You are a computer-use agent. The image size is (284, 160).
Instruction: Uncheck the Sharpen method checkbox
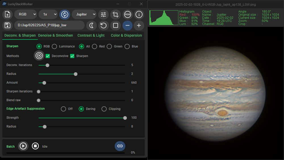click(72, 56)
